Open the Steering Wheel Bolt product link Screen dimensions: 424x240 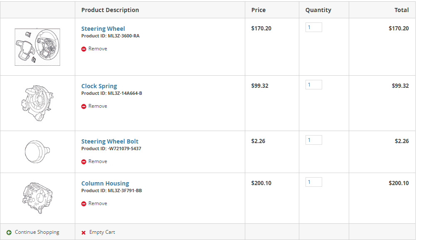coord(110,141)
